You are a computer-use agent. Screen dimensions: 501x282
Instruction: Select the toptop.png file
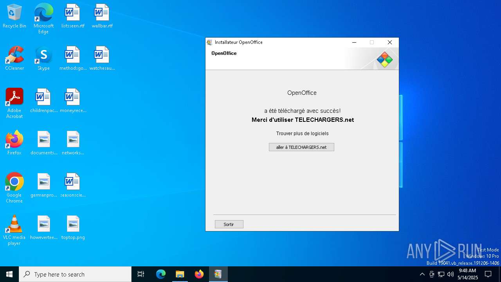(x=73, y=228)
